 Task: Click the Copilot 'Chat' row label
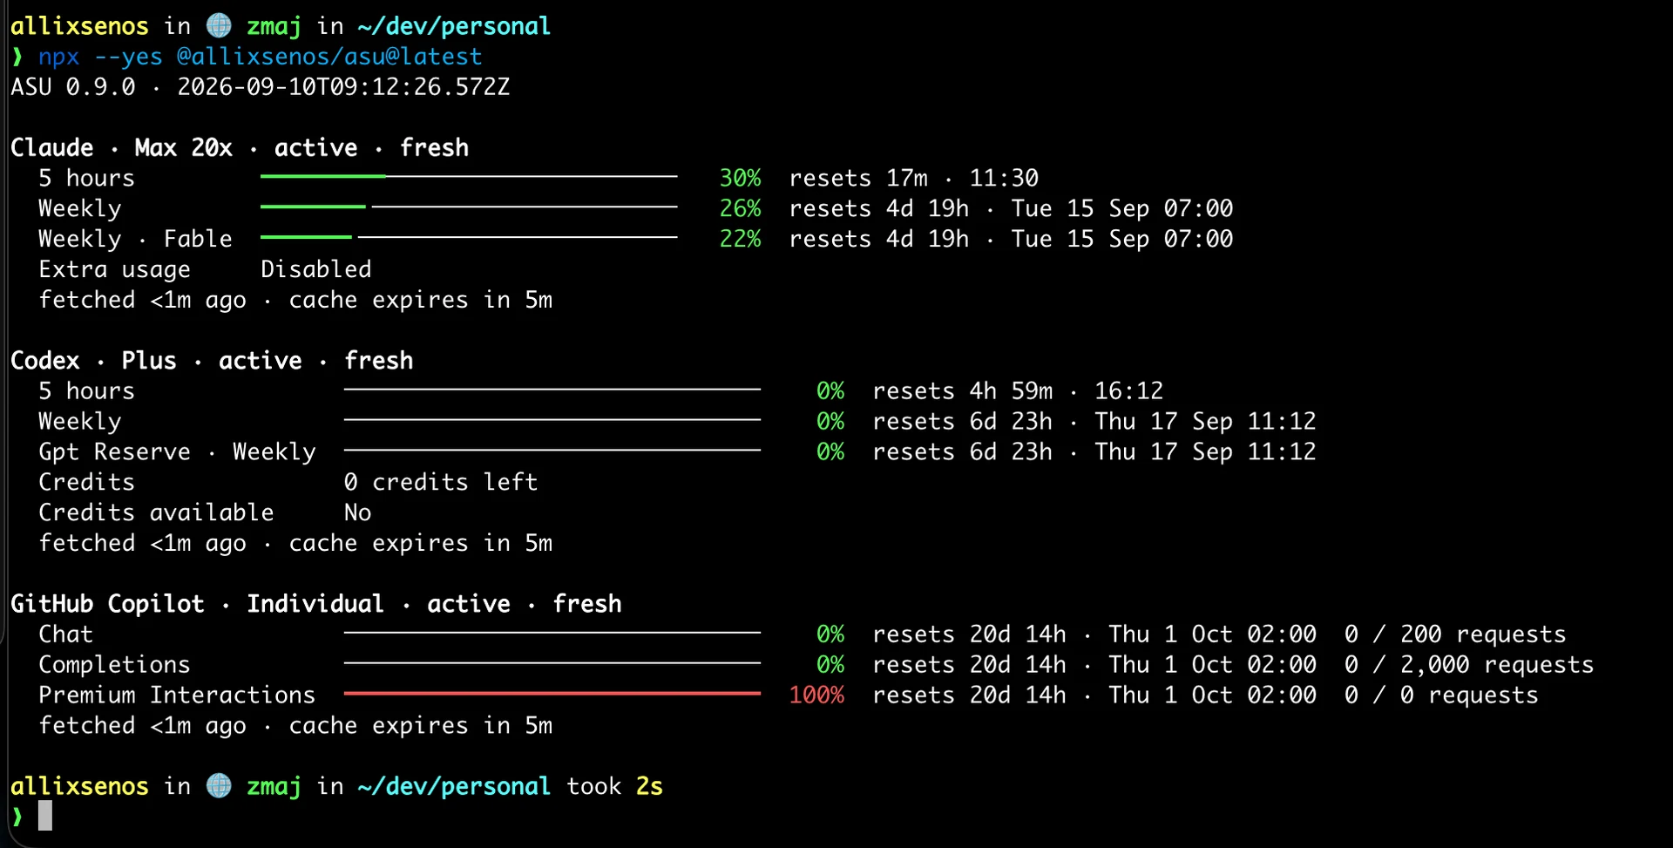pos(65,634)
